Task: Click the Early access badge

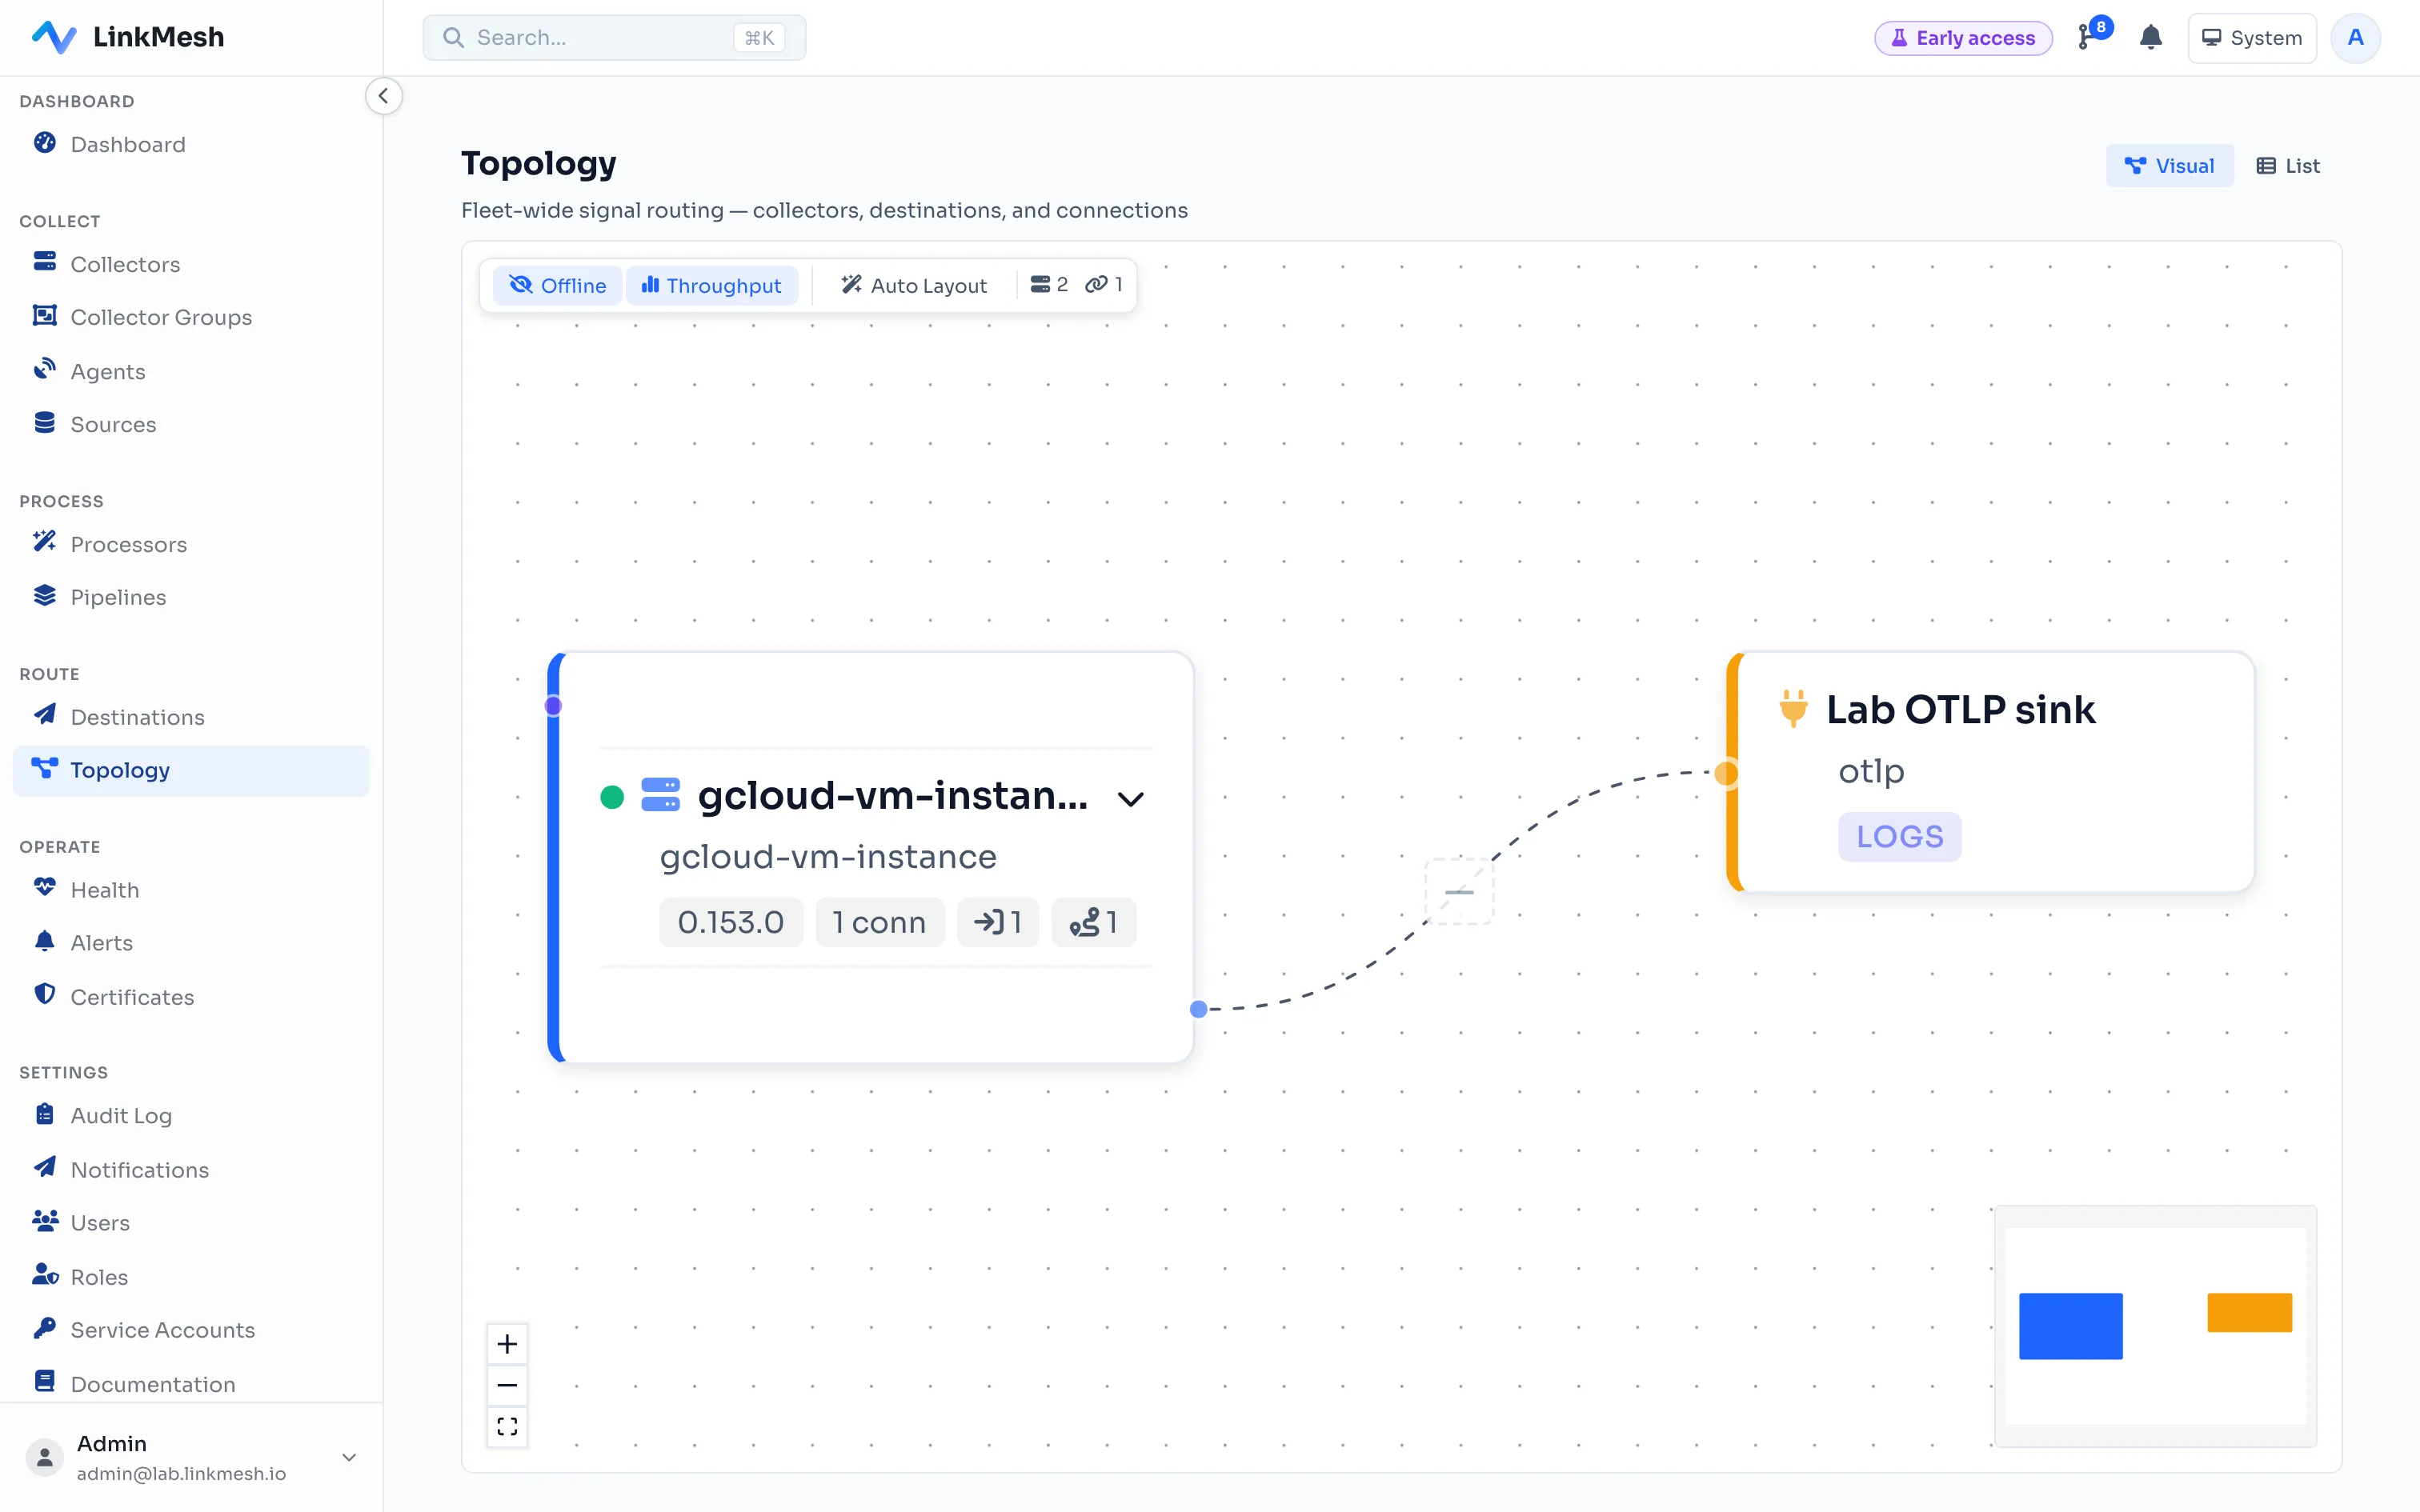Action: click(1963, 38)
